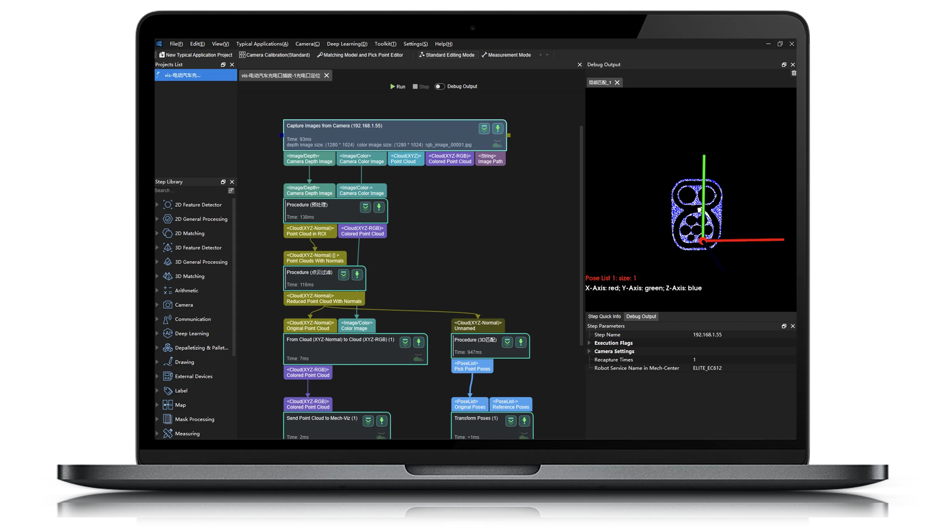Screen dimensions: 945x531
Task: Open the Settings menu
Action: pos(415,44)
